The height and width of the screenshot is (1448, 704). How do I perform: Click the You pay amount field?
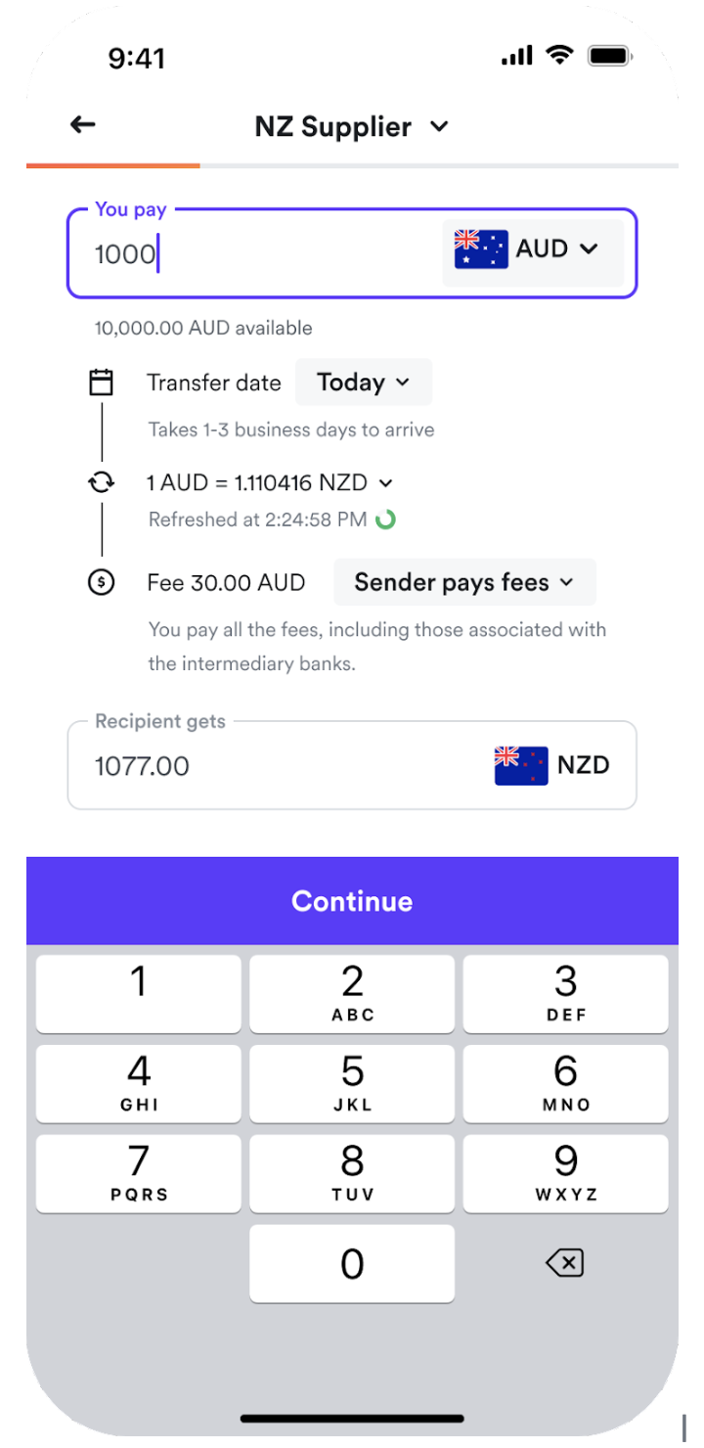(254, 254)
